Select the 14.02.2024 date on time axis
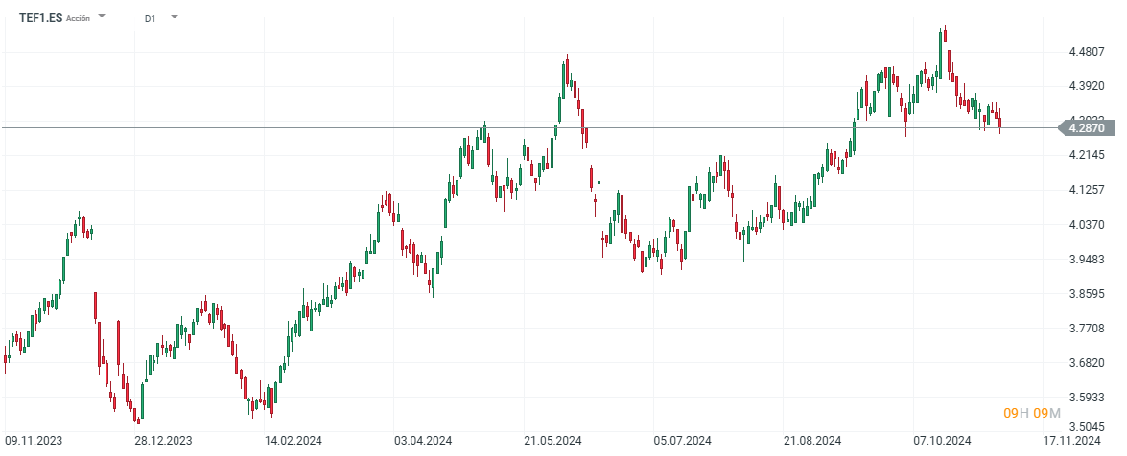 coord(293,440)
